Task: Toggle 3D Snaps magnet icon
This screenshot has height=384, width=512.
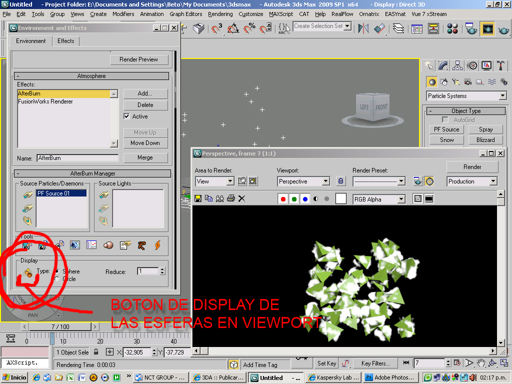Action: (x=217, y=28)
